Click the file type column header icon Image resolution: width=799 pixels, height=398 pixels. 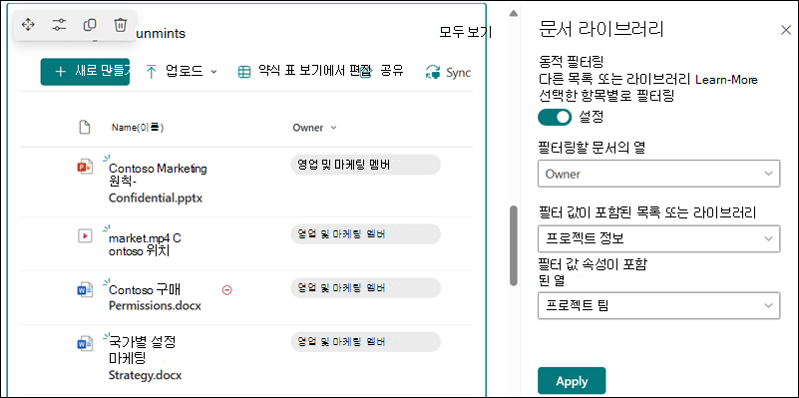[85, 128]
